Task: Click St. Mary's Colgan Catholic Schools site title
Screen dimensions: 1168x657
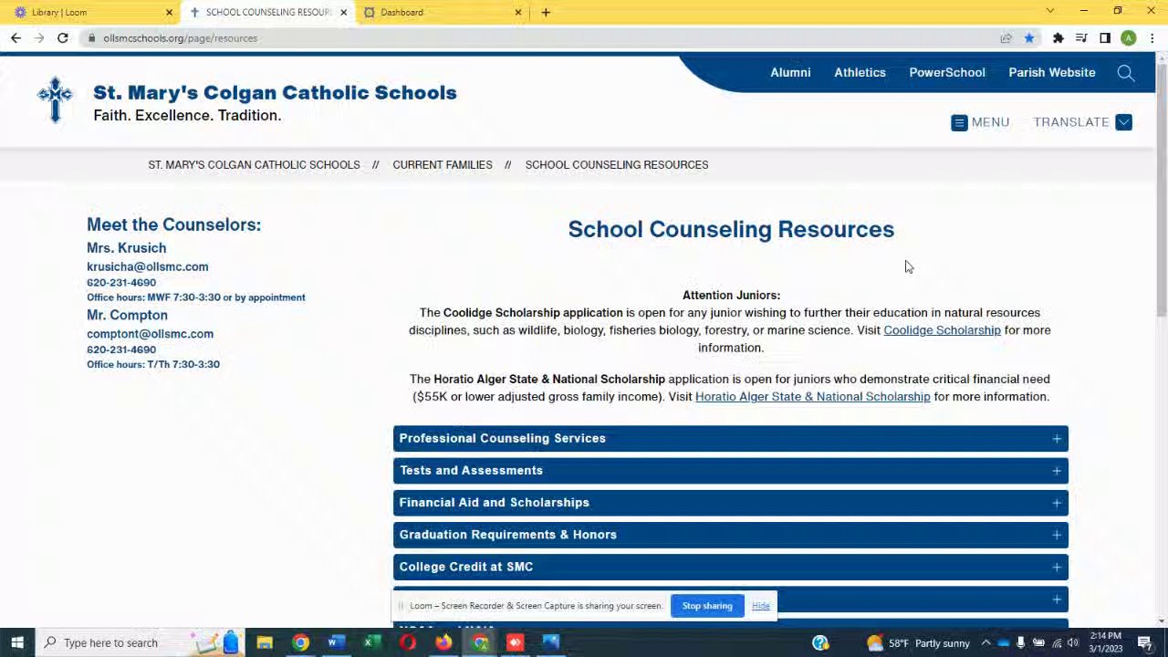Action: tap(275, 93)
